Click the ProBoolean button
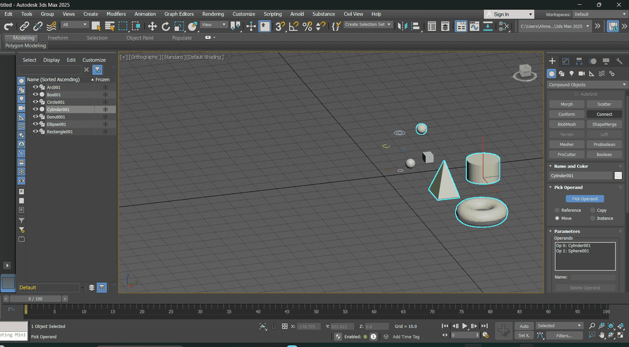629x347 pixels. pos(604,144)
